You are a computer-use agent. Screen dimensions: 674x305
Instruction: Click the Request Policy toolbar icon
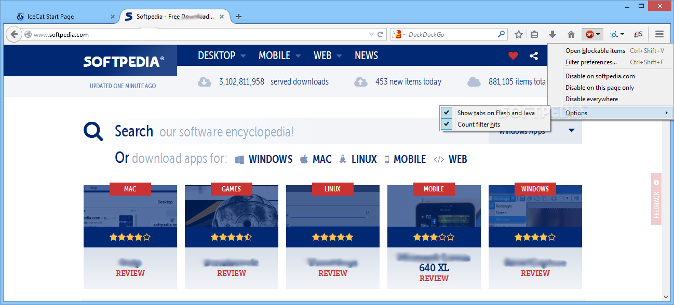point(614,35)
